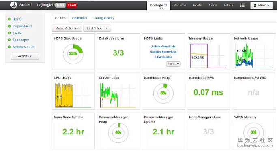Click the green status icon beside ZooKeeper

[9, 40]
